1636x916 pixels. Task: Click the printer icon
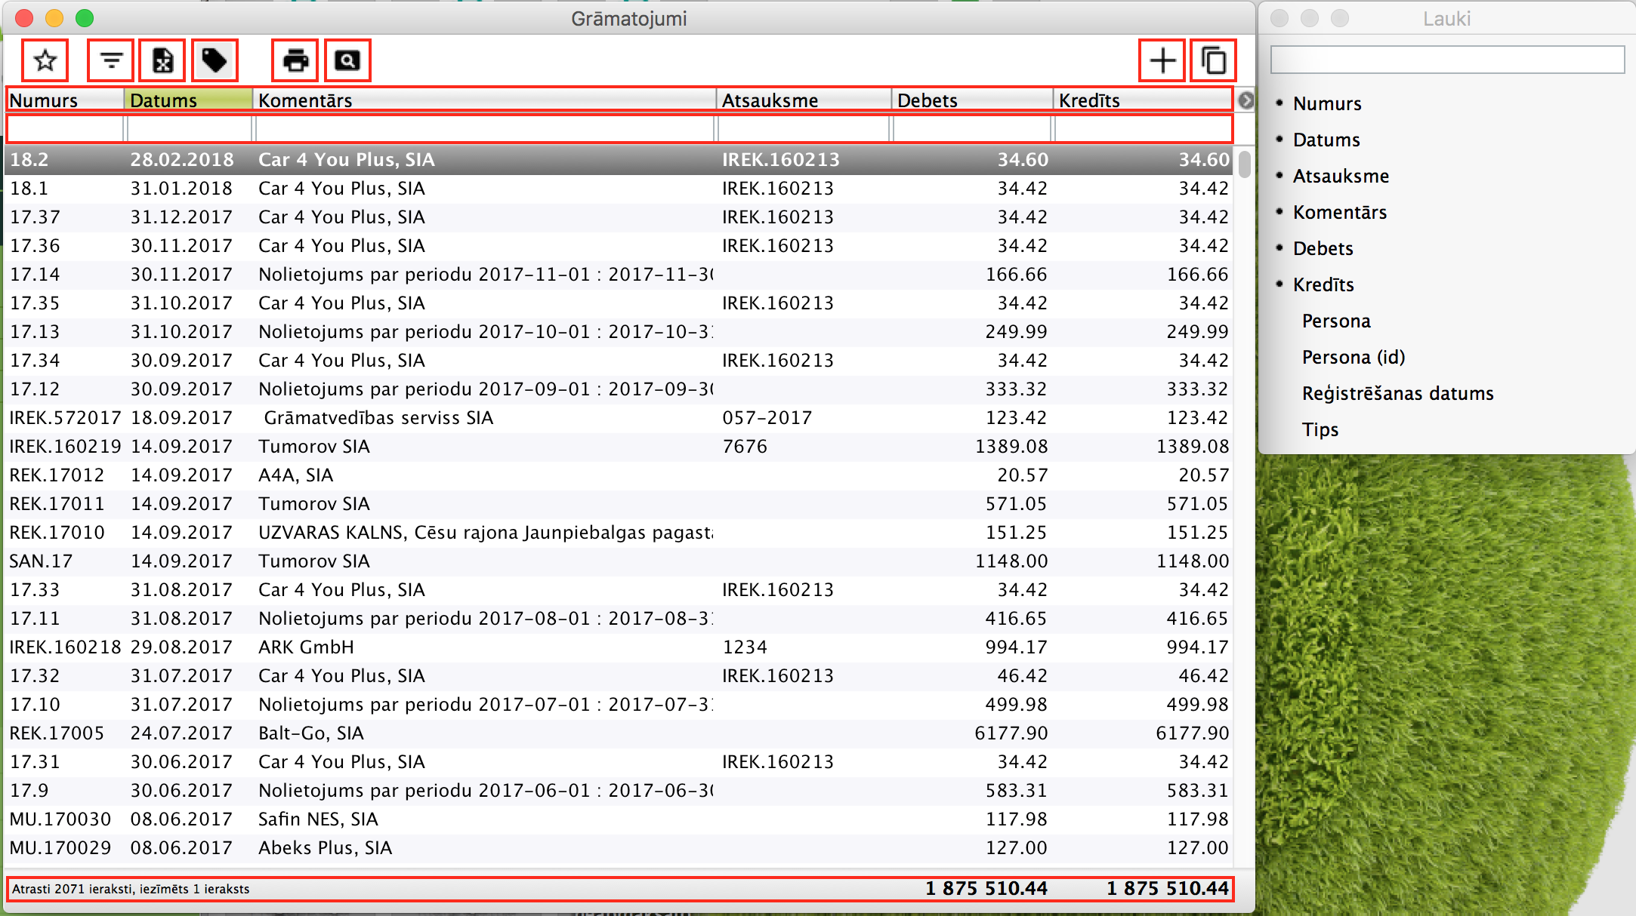point(295,60)
